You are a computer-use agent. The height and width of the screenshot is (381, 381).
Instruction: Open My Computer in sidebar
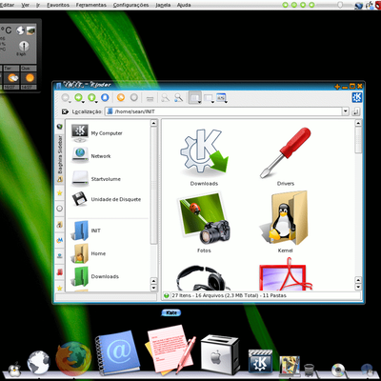click(97, 133)
